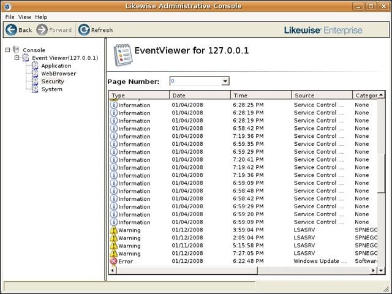Click the scroll down arrow of event list
This screenshot has width=392, height=294.
pyautogui.click(x=381, y=270)
